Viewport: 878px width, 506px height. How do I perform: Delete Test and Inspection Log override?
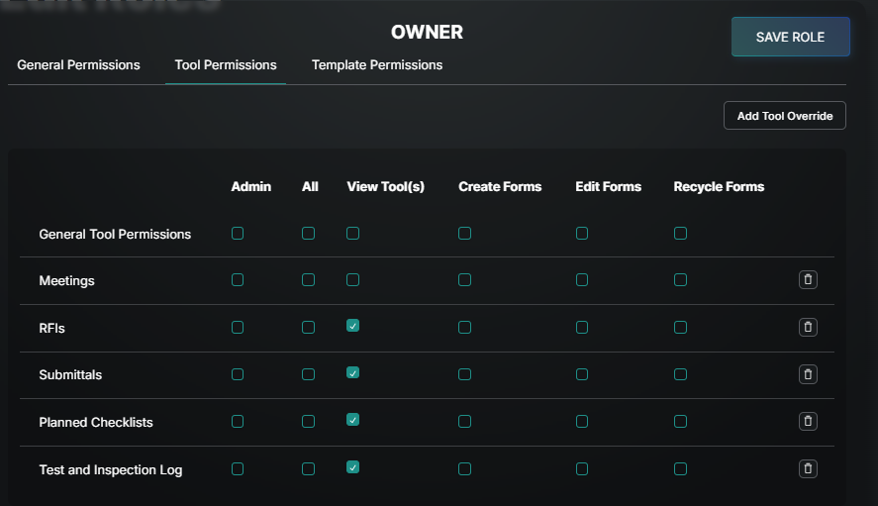(808, 468)
